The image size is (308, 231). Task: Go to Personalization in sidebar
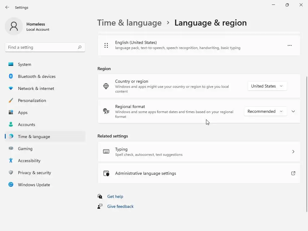(32, 100)
